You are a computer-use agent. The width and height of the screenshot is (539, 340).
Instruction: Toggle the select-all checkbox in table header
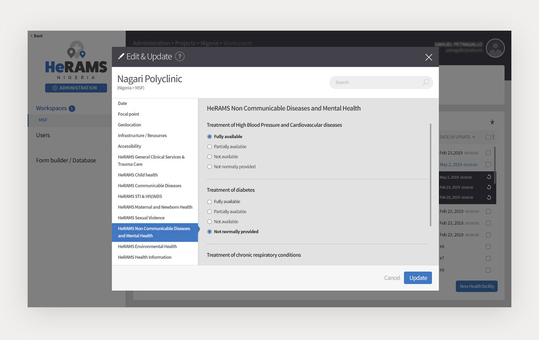pos(488,137)
